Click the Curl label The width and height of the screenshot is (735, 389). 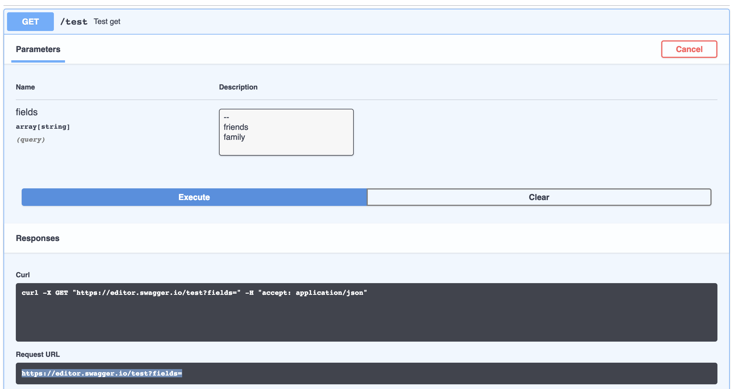click(x=23, y=275)
